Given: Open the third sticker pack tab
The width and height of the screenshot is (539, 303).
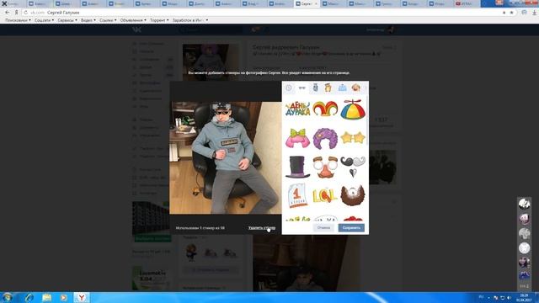Looking at the screenshot, I should tap(315, 88).
